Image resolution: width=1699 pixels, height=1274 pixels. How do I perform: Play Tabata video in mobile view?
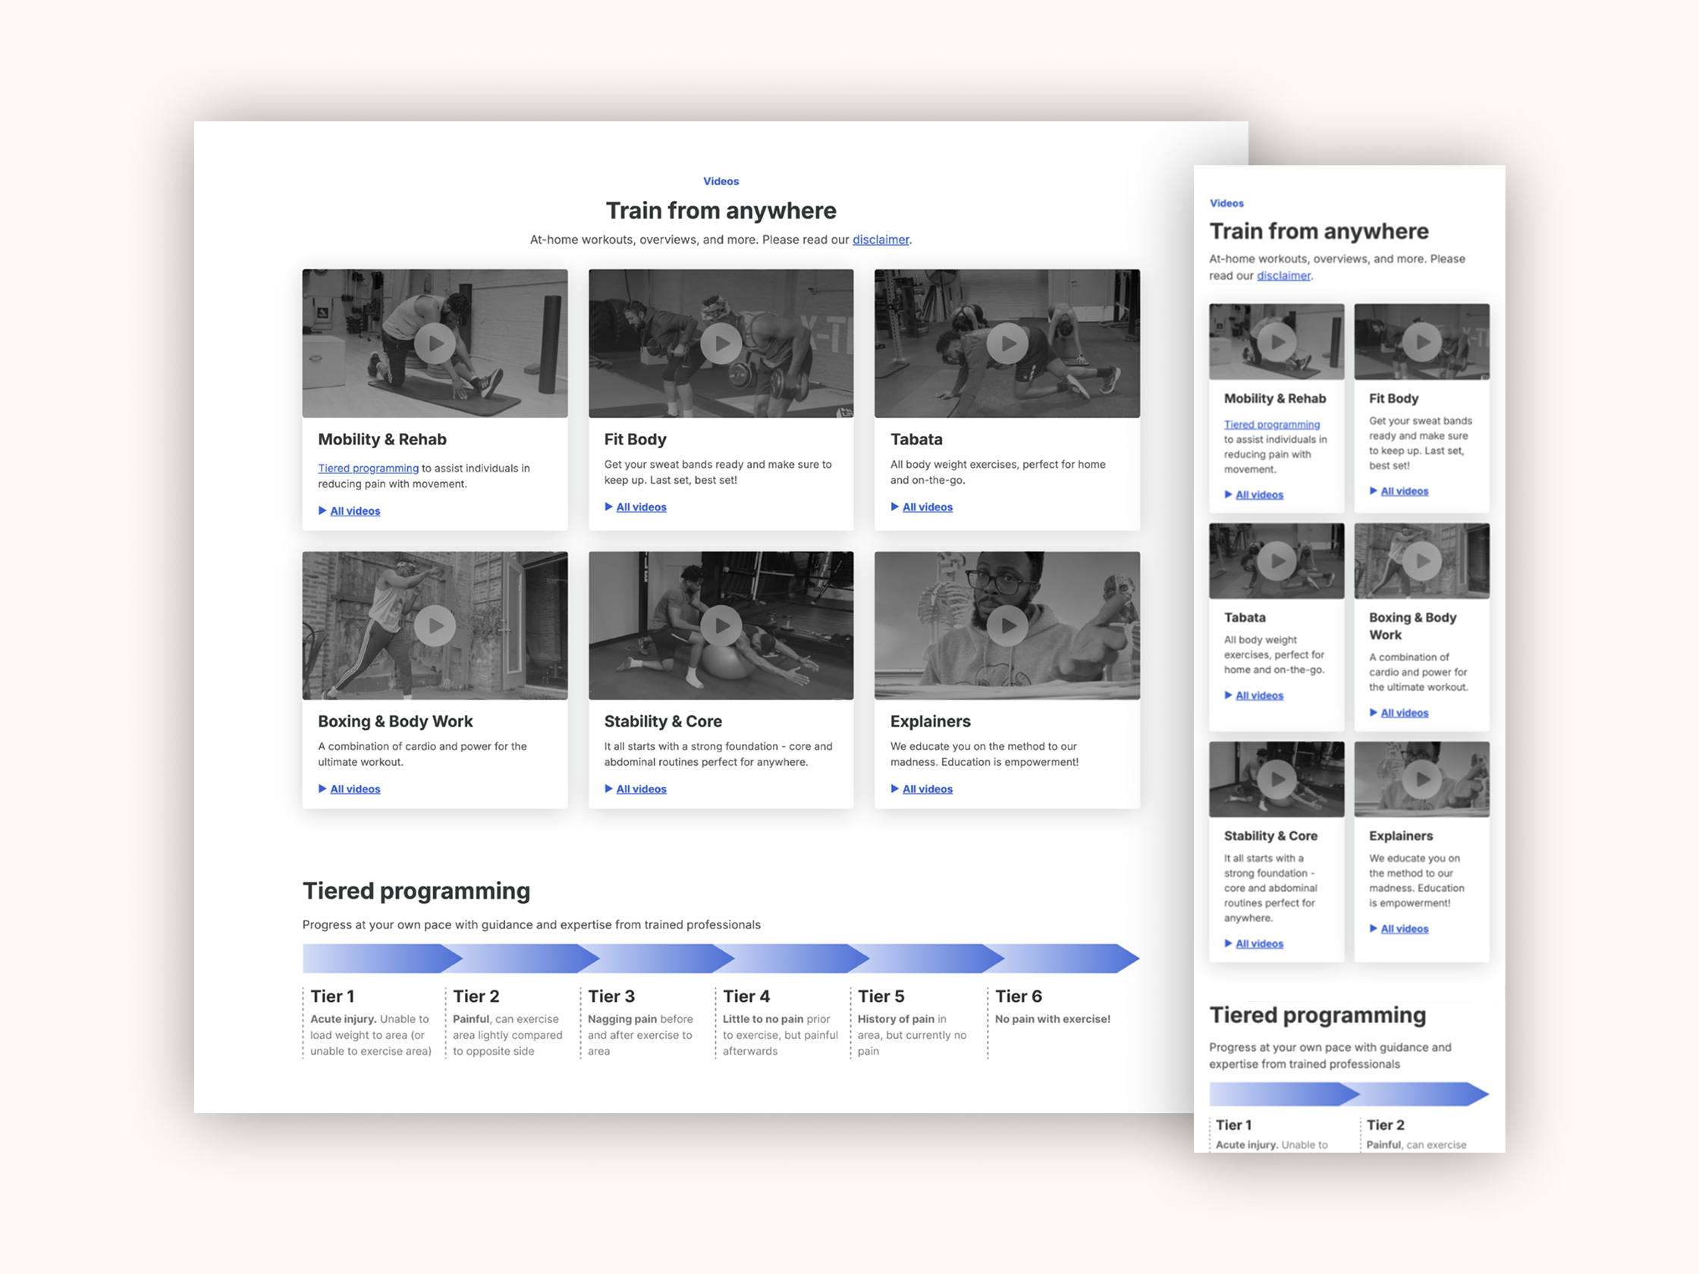coord(1277,560)
